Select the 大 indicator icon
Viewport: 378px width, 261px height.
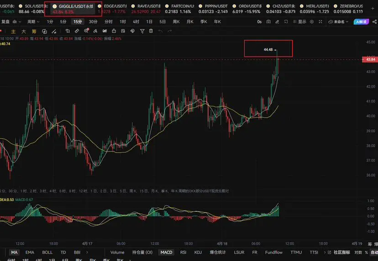(x=24, y=31)
